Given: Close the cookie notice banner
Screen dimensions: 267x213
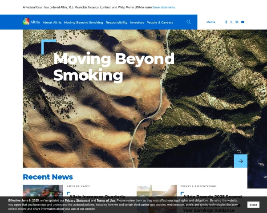Looking at the screenshot, I should point(253,205).
